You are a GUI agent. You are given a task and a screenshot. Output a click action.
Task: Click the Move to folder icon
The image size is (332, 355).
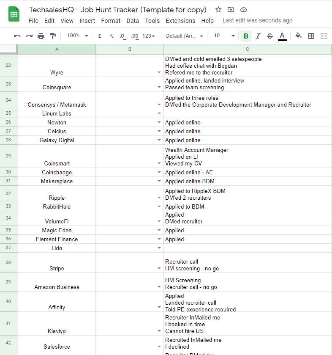[x=231, y=9]
